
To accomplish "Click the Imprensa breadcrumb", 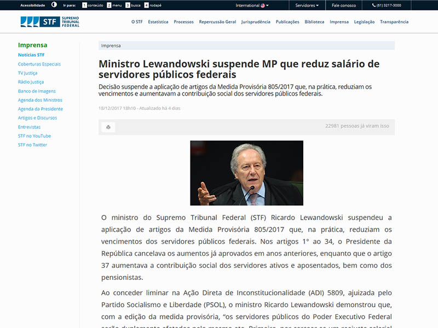I will coord(111,46).
